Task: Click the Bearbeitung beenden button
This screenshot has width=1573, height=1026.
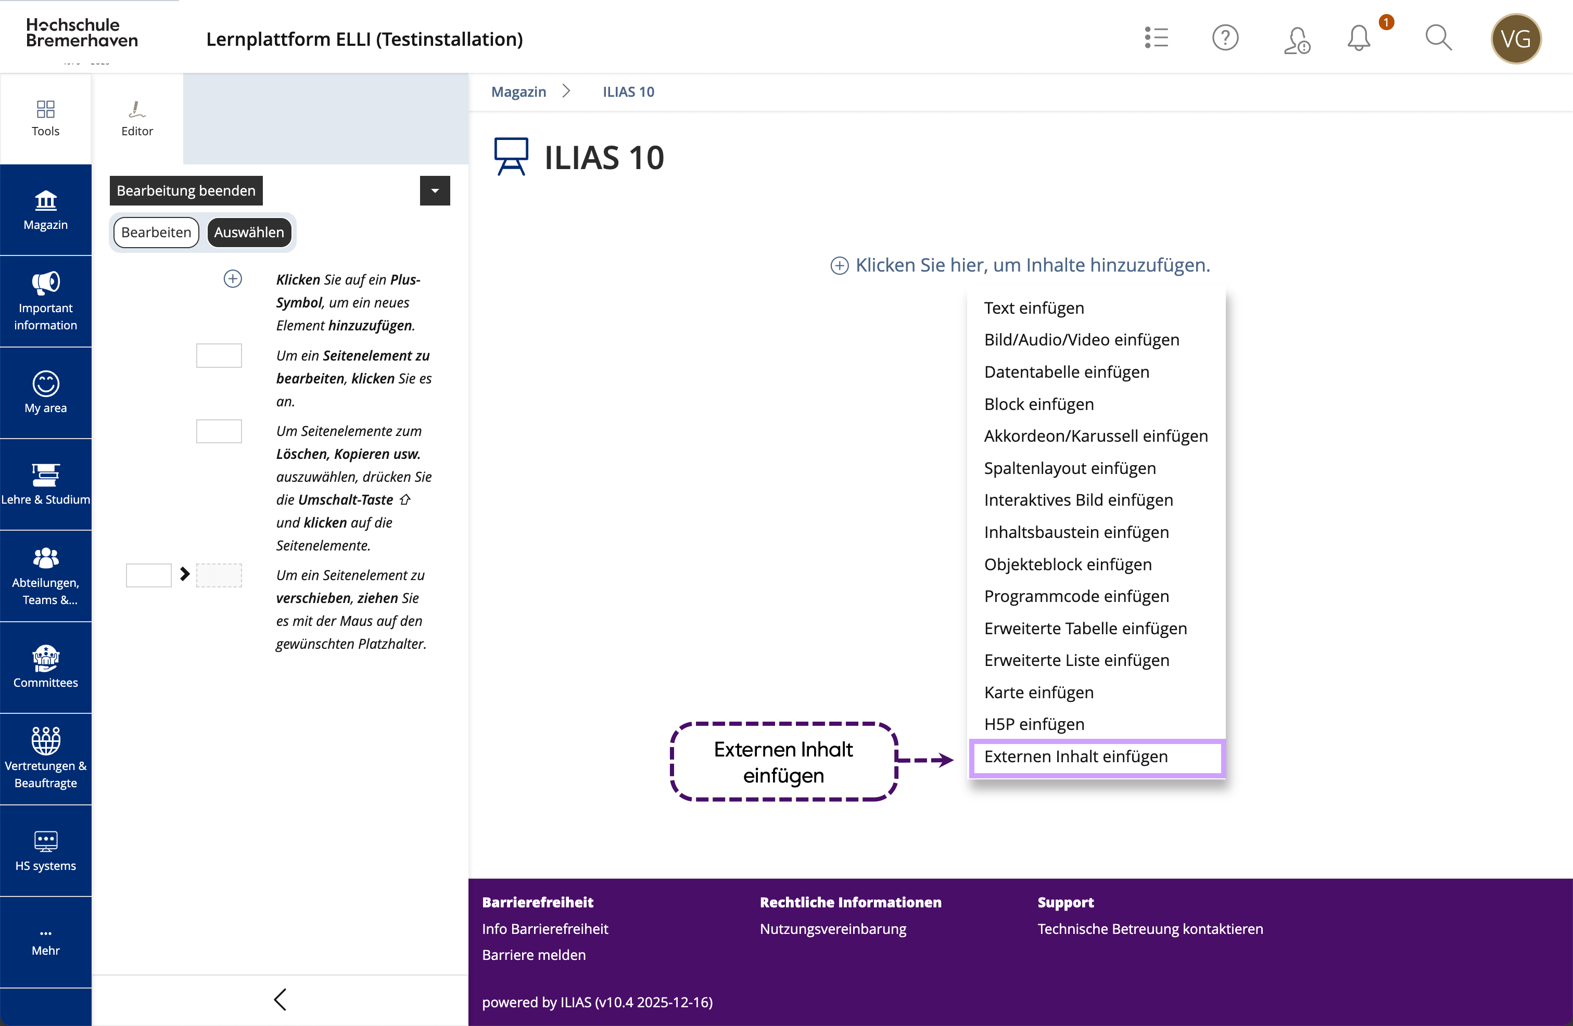Action: pyautogui.click(x=186, y=191)
